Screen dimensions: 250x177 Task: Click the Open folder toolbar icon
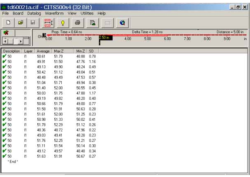(x=20, y=22)
